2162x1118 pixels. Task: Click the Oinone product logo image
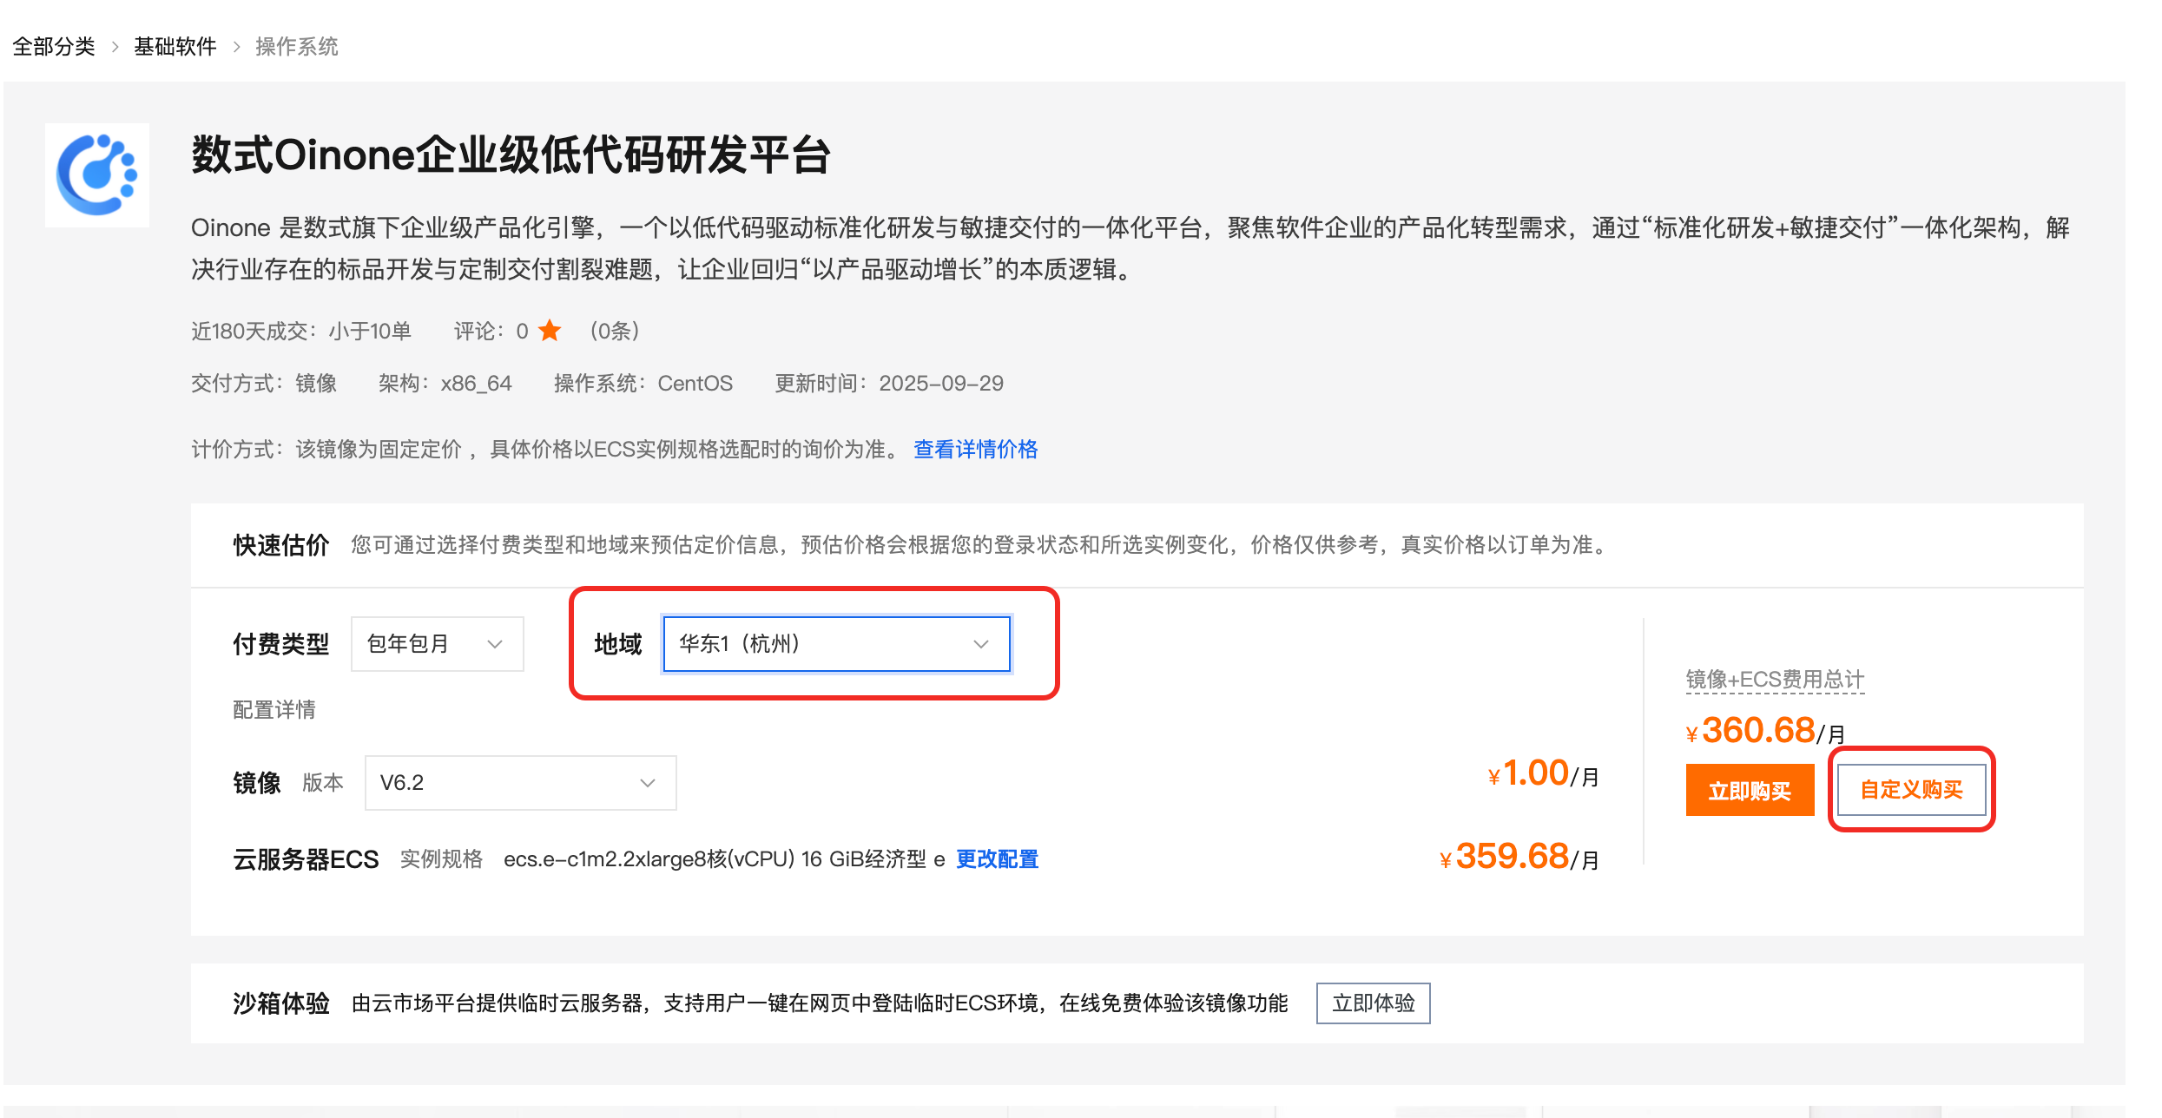click(97, 174)
